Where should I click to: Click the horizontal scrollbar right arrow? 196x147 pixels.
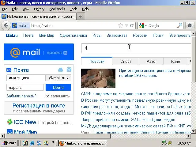coord(189,136)
